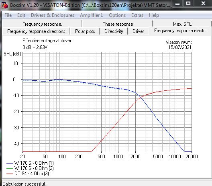Click the 'visaton wwmt' project label
This screenshot has height=186, width=212.
tap(179, 42)
